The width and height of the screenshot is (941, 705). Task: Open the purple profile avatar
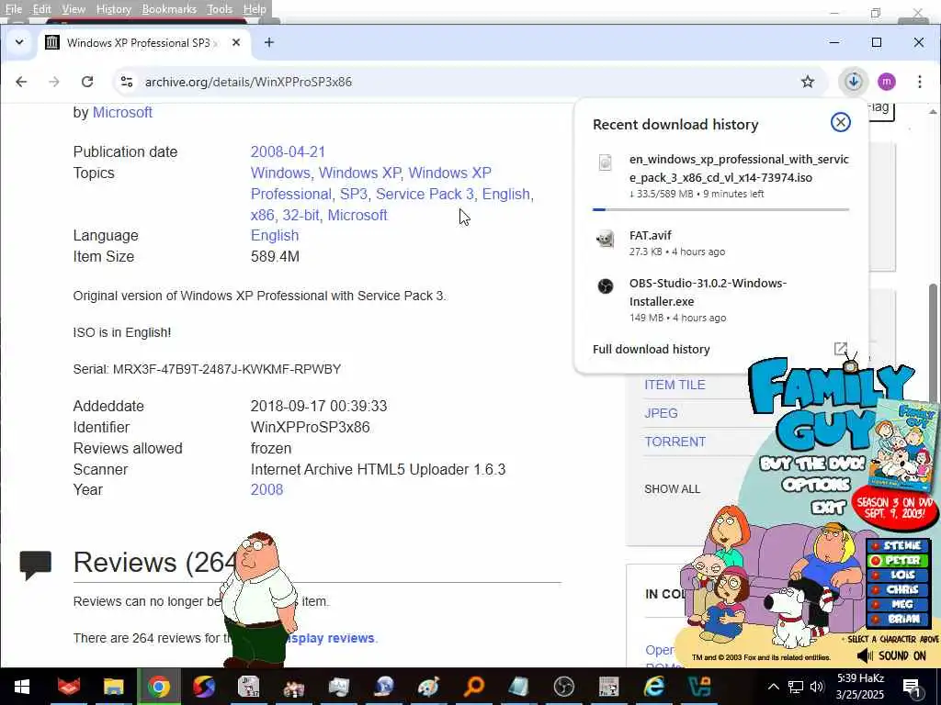click(887, 82)
